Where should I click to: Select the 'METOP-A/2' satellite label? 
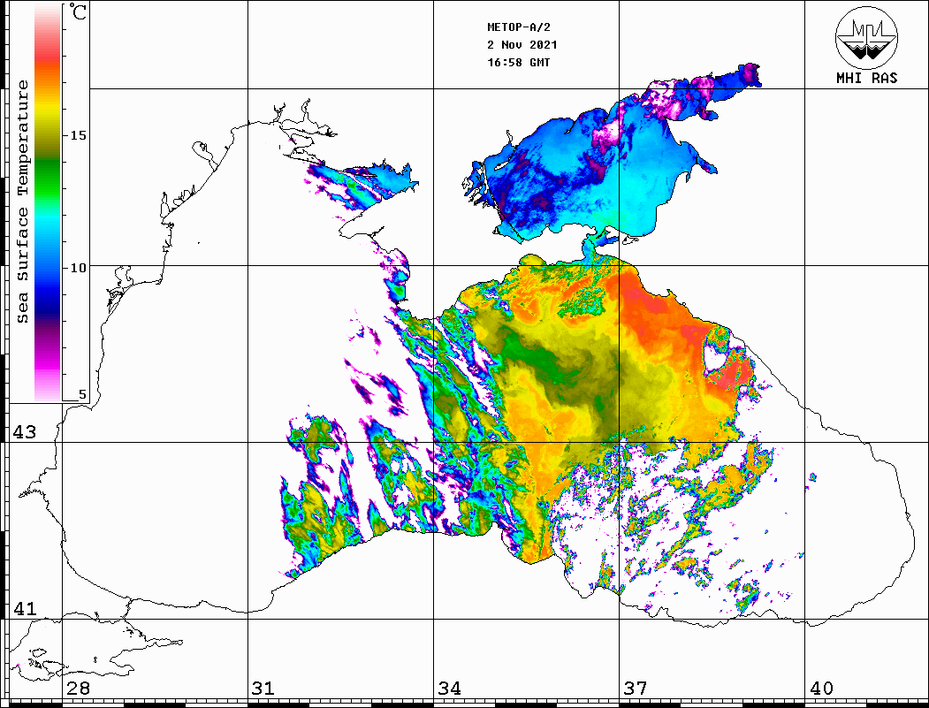click(x=518, y=27)
